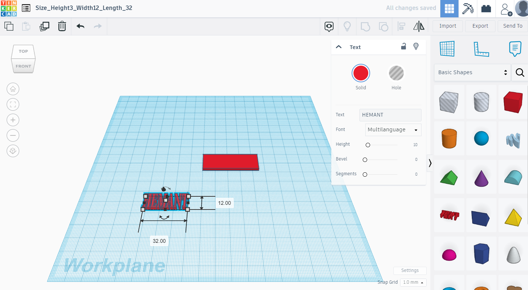Undo the last action
528x290 pixels.
tap(80, 26)
